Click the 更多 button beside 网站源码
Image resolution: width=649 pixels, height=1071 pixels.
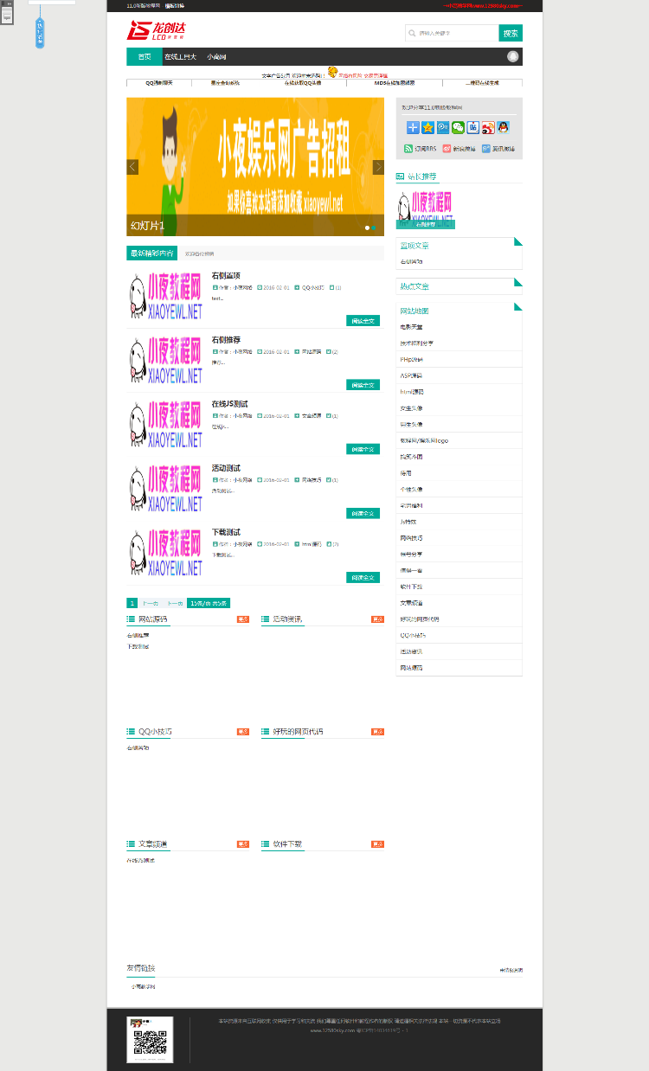click(243, 619)
